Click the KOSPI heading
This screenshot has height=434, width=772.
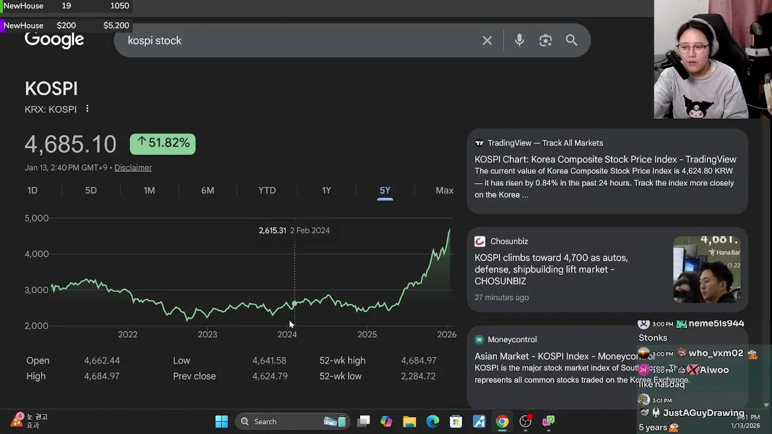pos(51,89)
